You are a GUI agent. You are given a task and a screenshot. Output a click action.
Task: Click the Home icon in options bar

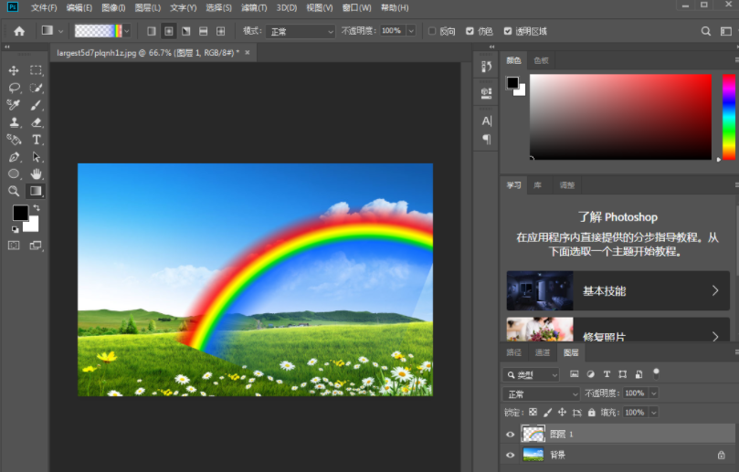coord(19,31)
